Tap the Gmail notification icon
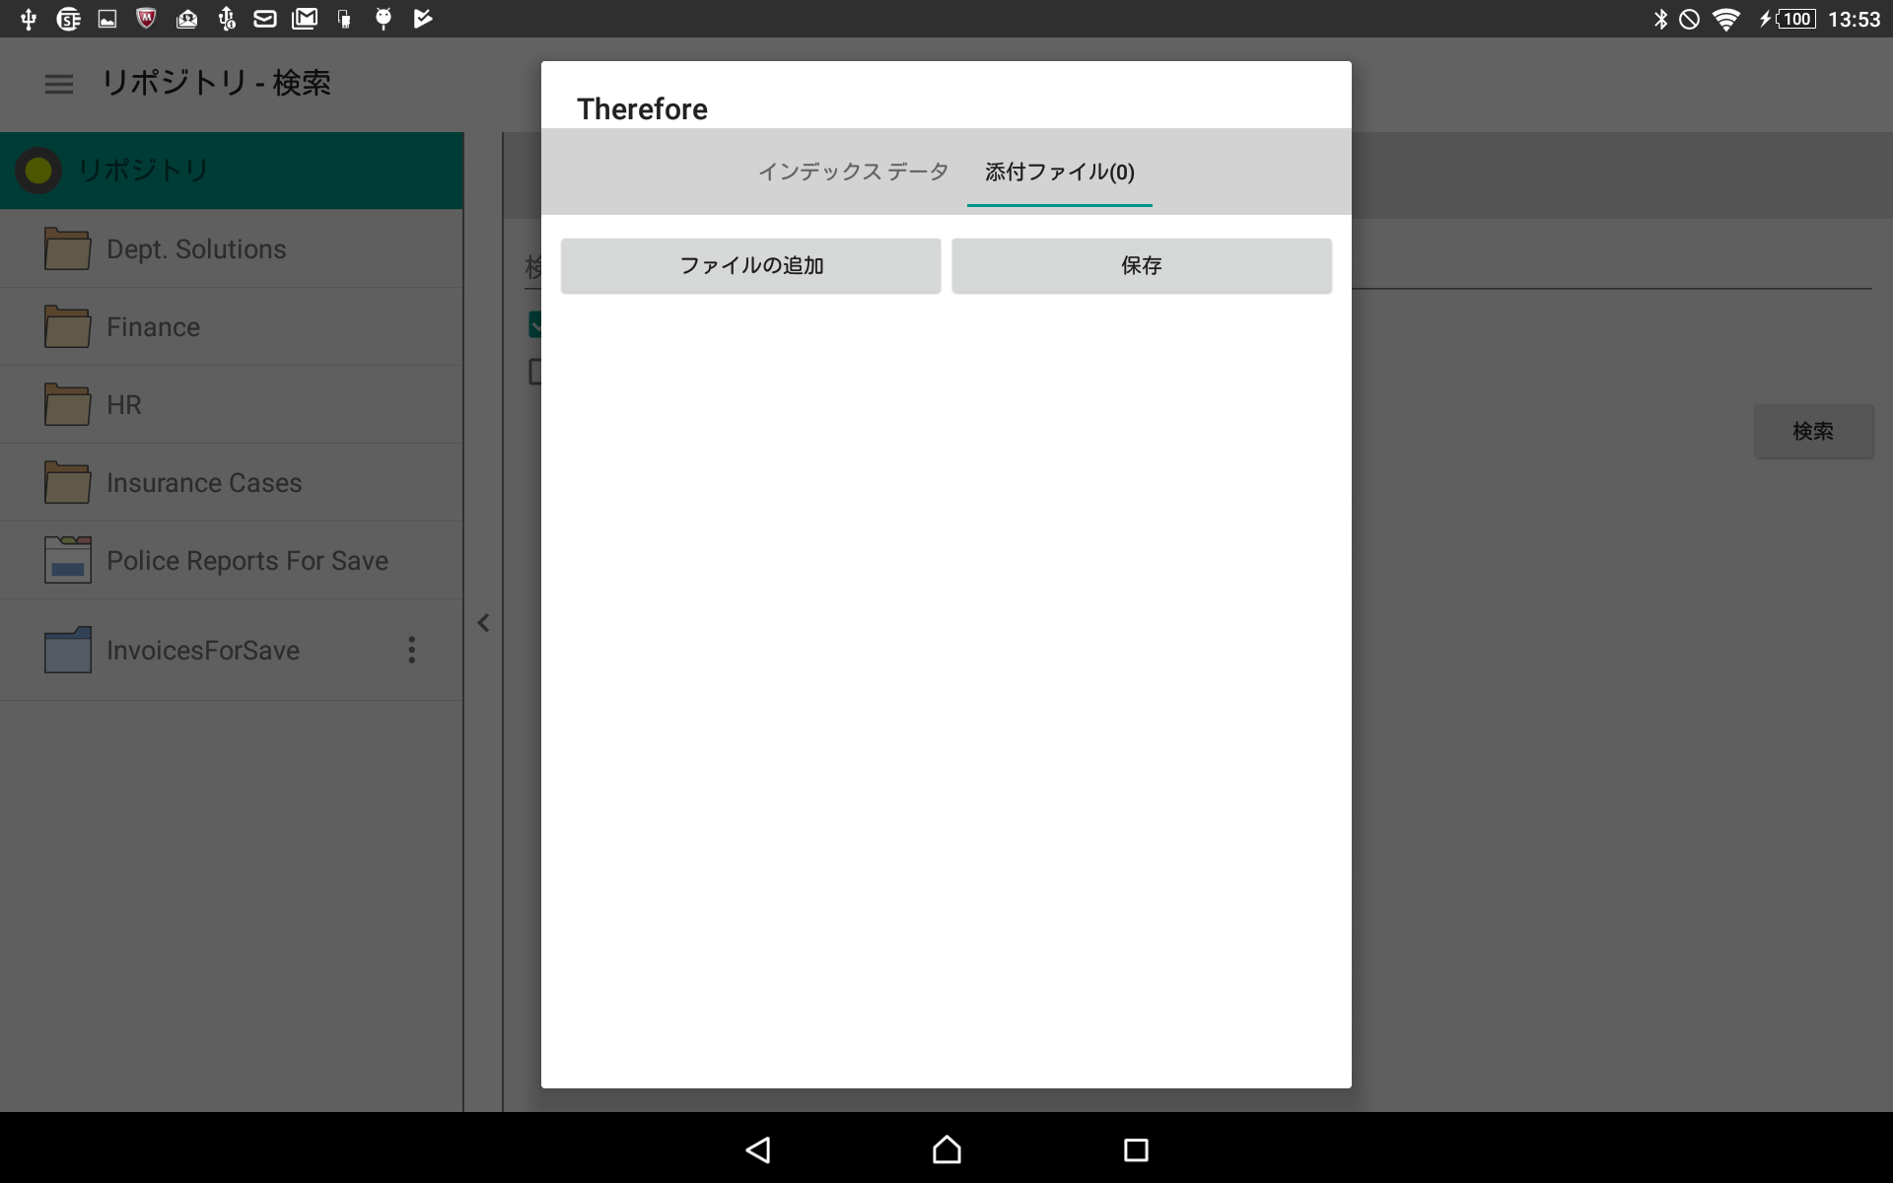Screen dimensions: 1893x1183 click(x=305, y=19)
